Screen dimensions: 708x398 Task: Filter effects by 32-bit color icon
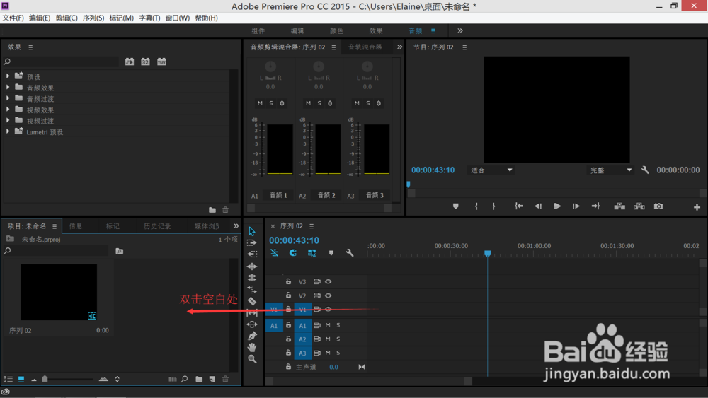tap(145, 62)
